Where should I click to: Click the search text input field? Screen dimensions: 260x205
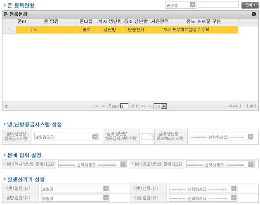(218, 5)
